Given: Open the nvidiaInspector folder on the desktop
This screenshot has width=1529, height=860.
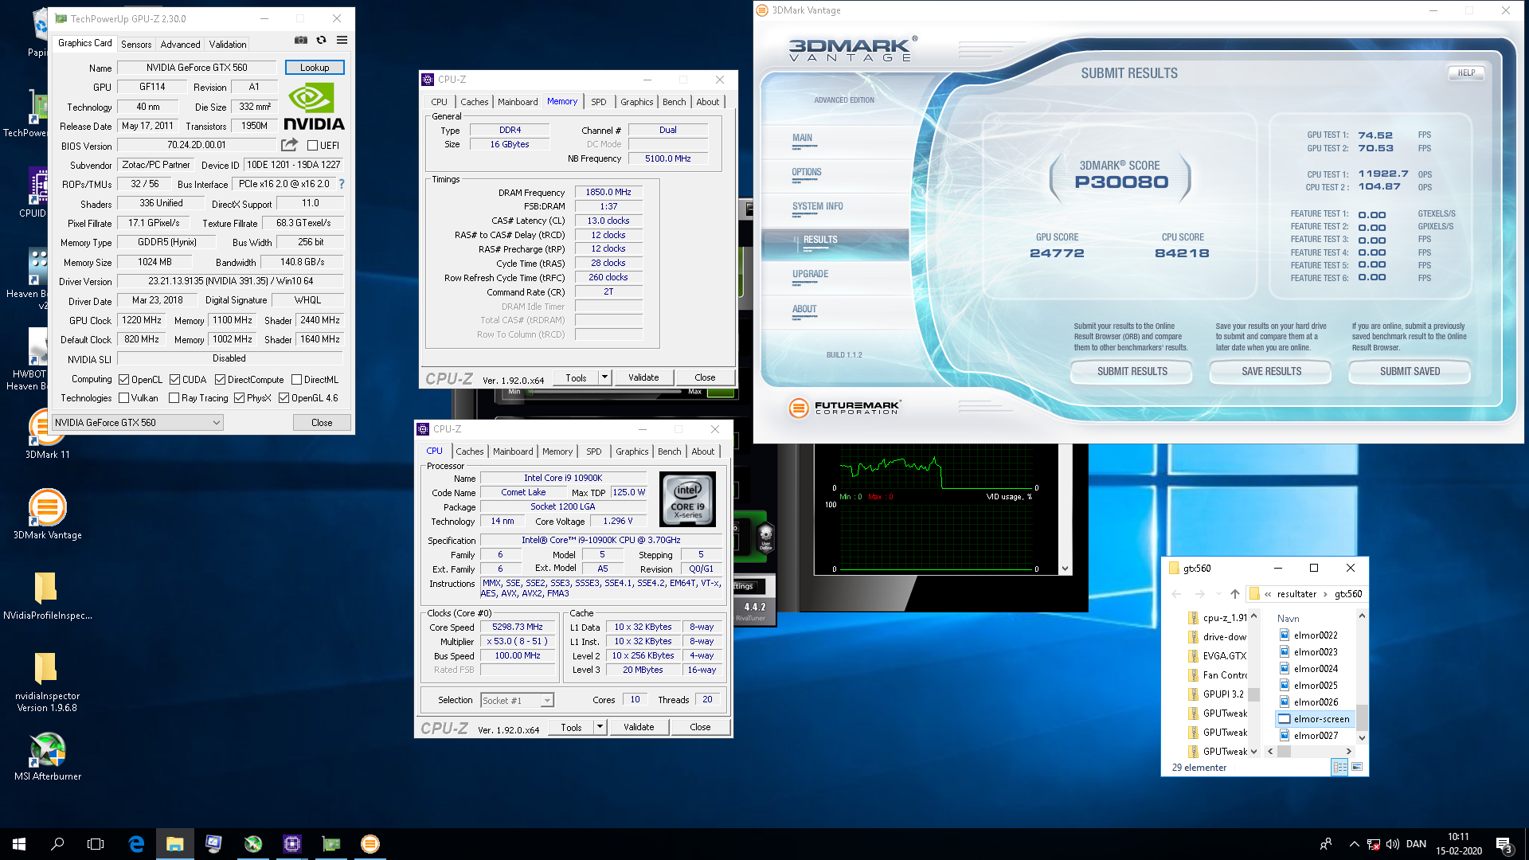Looking at the screenshot, I should pyautogui.click(x=47, y=682).
